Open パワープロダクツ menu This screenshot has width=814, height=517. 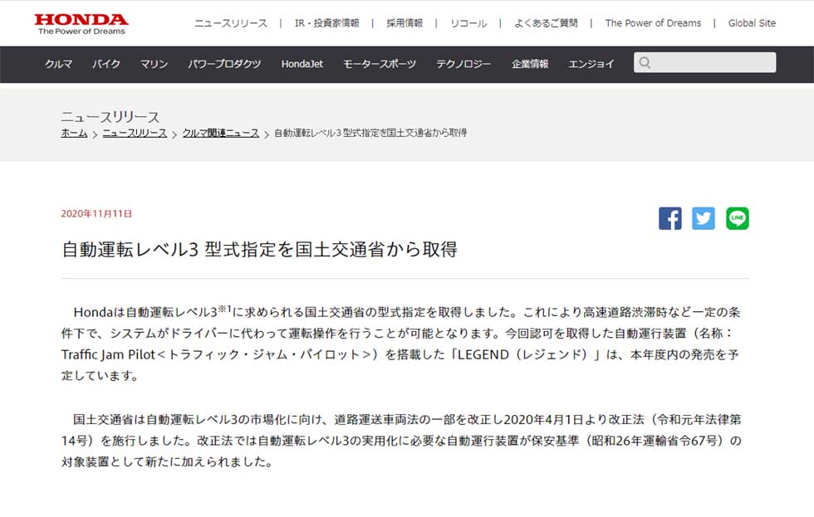coord(224,64)
